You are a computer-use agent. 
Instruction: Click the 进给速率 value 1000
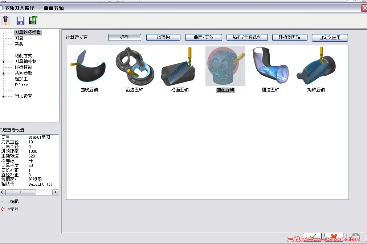point(33,151)
